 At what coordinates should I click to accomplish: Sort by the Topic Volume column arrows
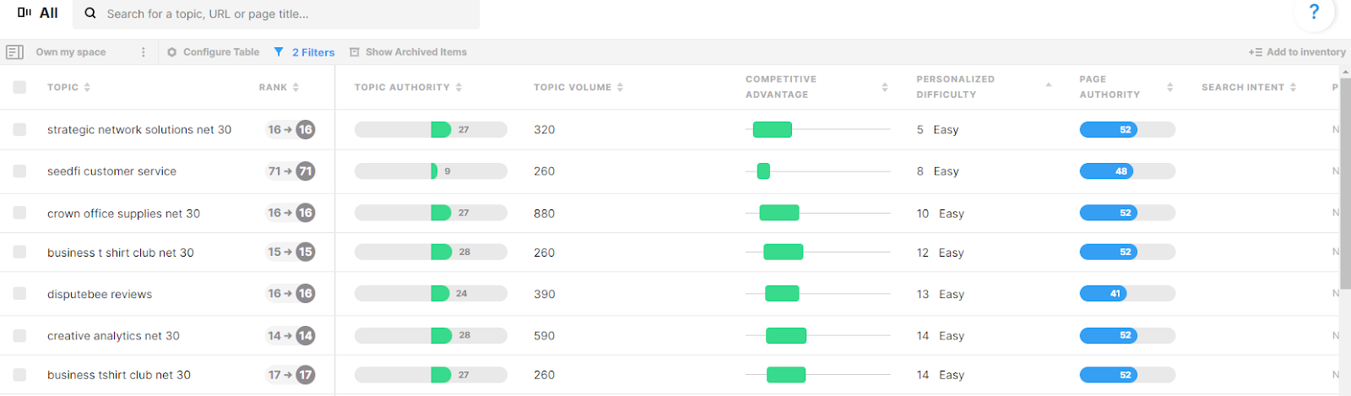[620, 87]
